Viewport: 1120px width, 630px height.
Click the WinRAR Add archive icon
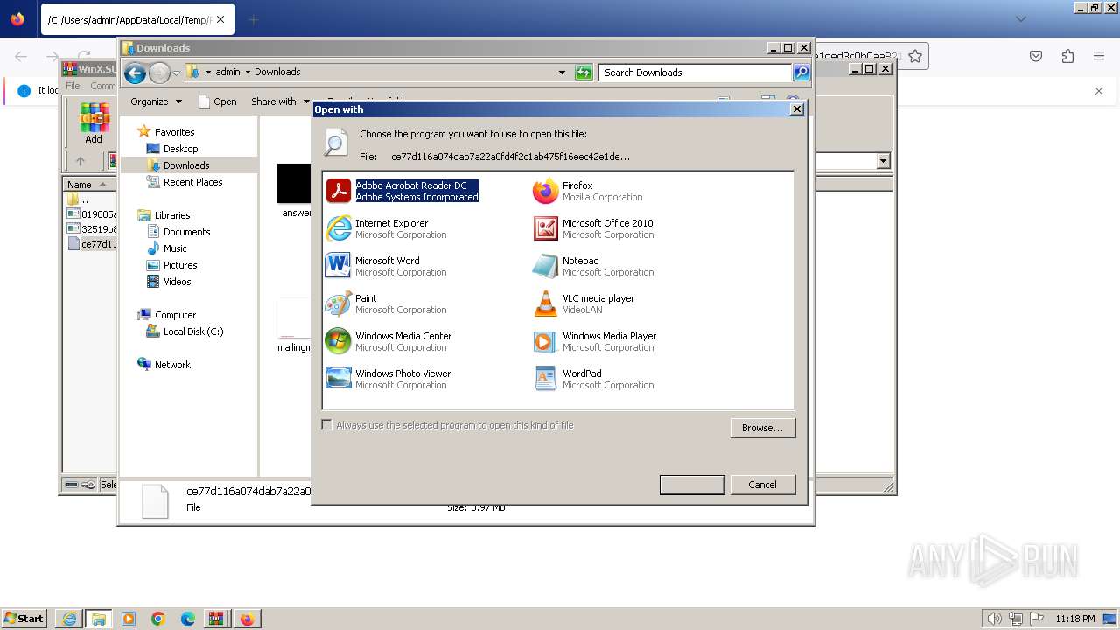coord(94,122)
